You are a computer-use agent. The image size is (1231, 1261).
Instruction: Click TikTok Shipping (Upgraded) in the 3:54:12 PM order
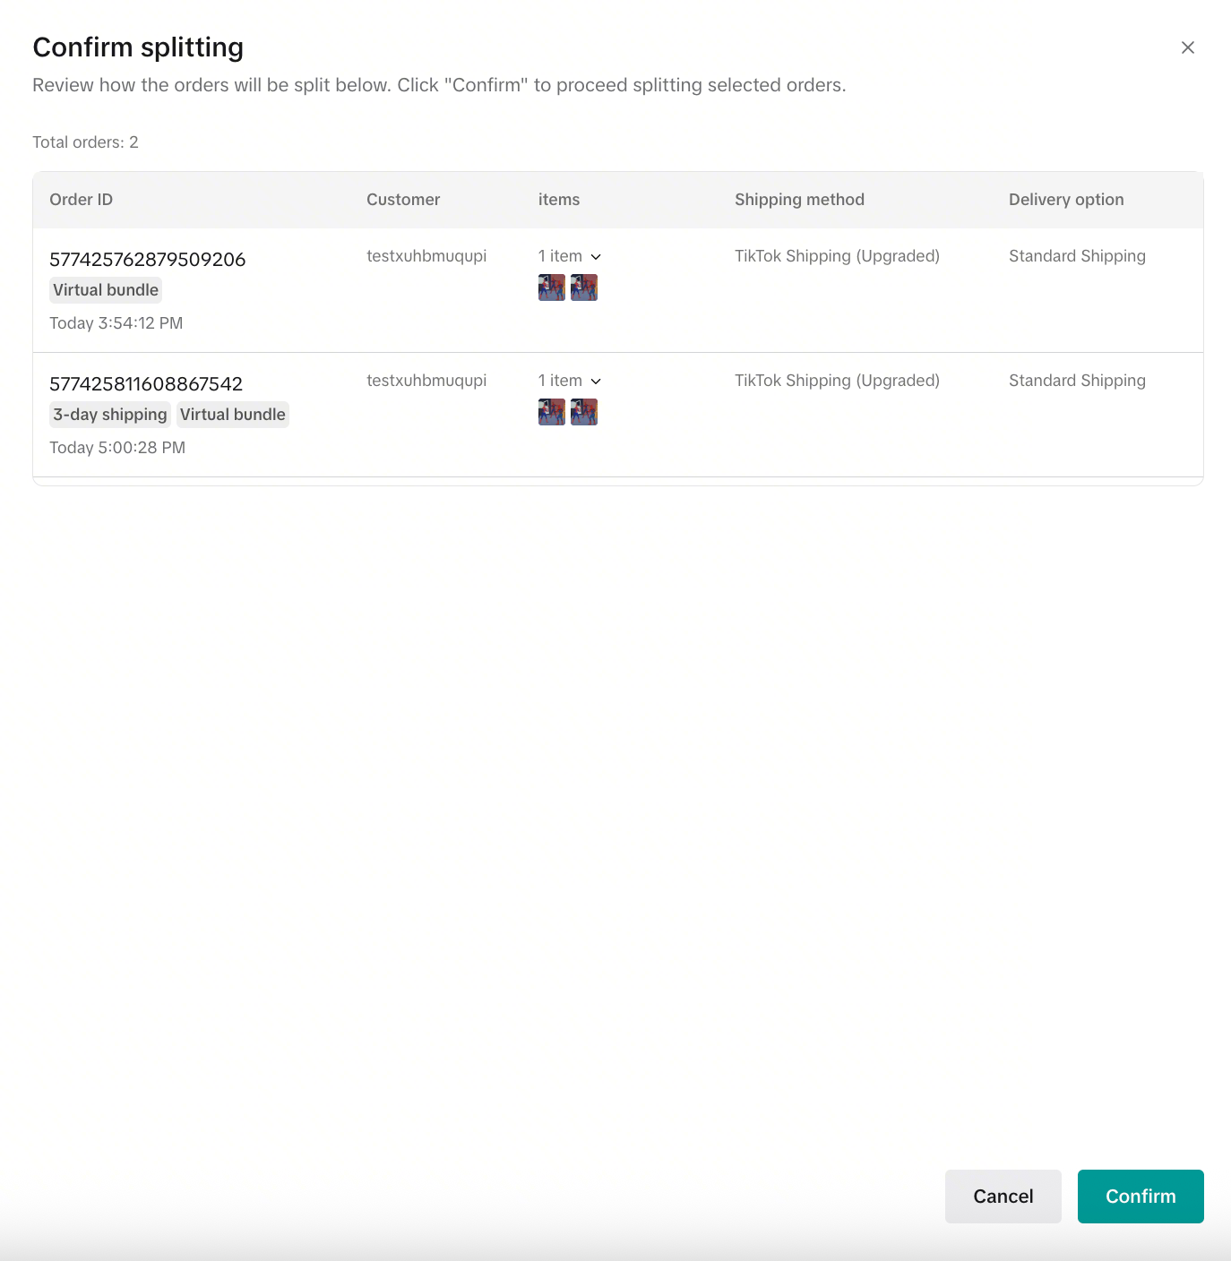tap(837, 256)
